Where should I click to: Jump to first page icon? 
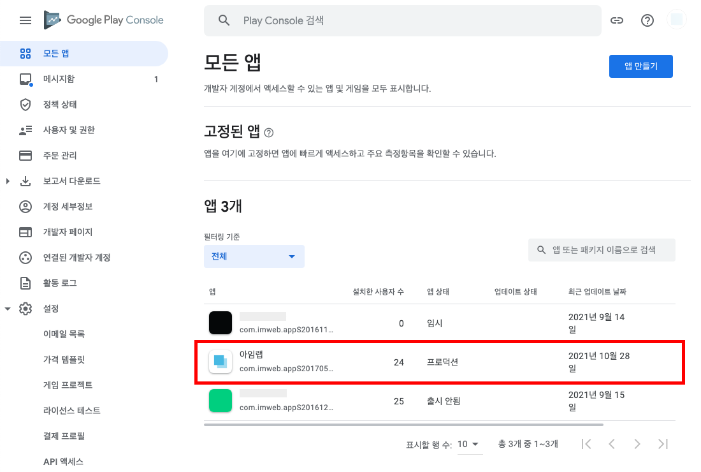click(587, 444)
